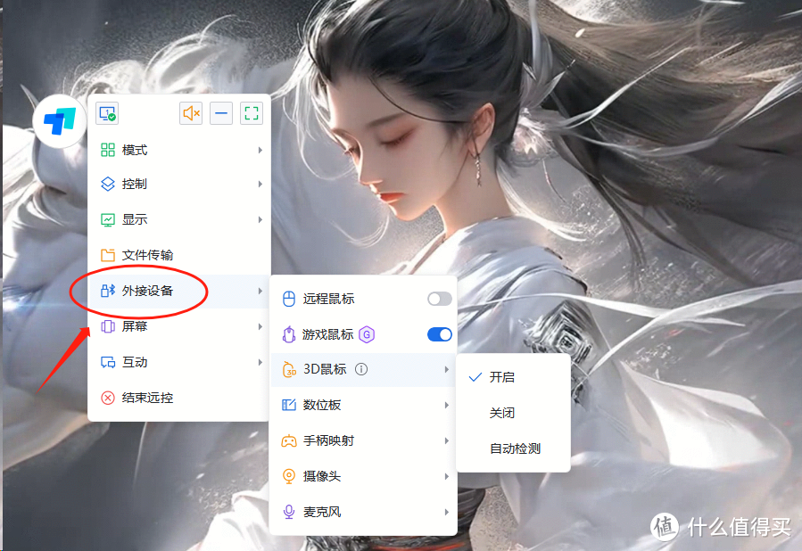Expand the 互动 submenu arrow
The height and width of the screenshot is (551, 802).
tap(260, 362)
